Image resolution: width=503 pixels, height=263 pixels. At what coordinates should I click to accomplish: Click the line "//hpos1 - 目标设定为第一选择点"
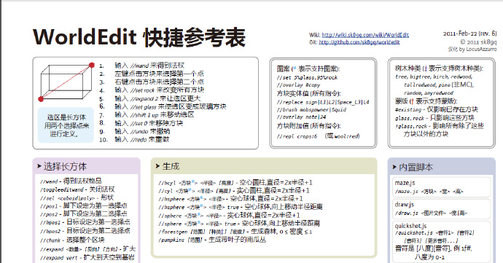click(85, 222)
